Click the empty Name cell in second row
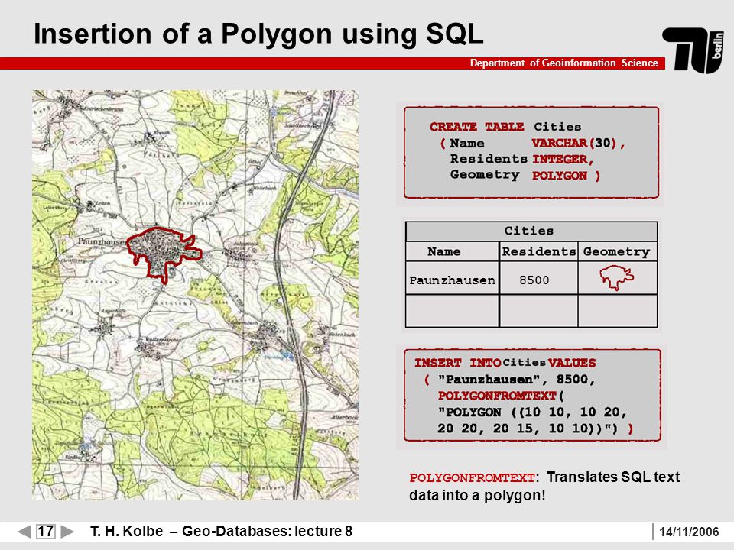Viewport: 734px width, 550px height. pyautogui.click(x=452, y=311)
